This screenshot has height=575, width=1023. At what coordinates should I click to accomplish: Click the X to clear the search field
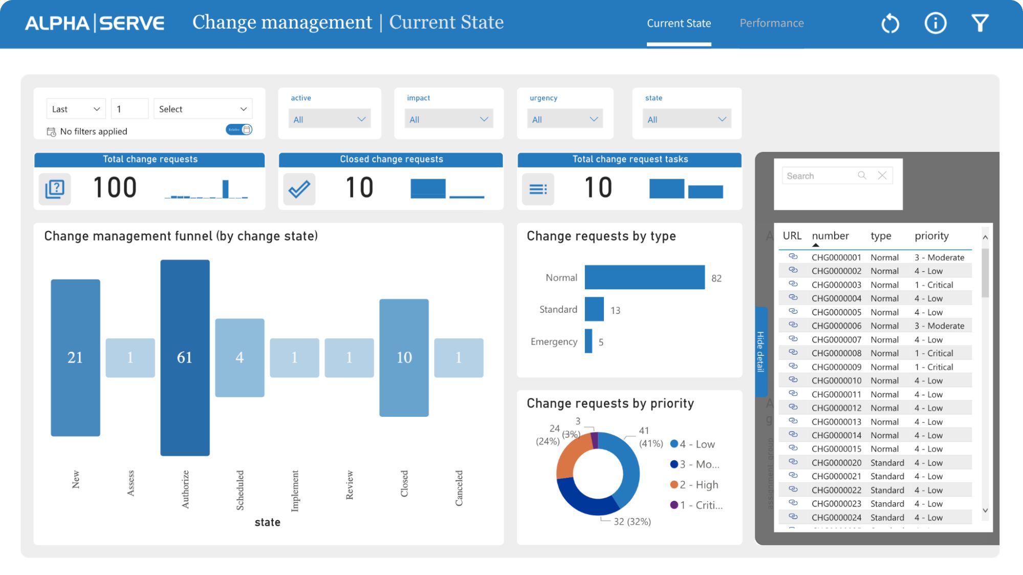[x=882, y=175]
